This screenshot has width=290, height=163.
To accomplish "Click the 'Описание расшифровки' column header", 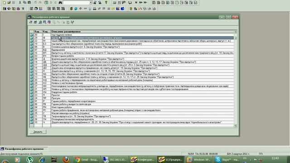I will pyautogui.click(x=142, y=32).
